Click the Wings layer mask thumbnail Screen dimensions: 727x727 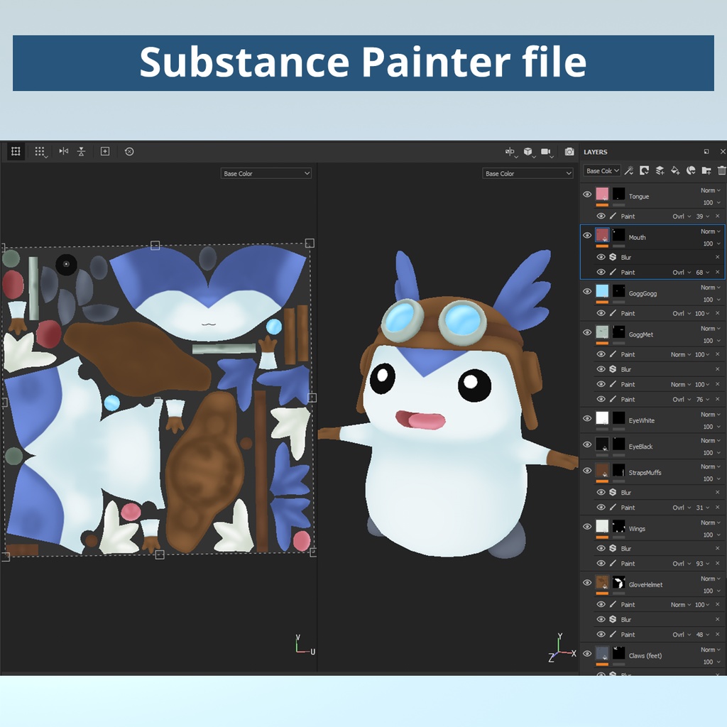click(618, 526)
